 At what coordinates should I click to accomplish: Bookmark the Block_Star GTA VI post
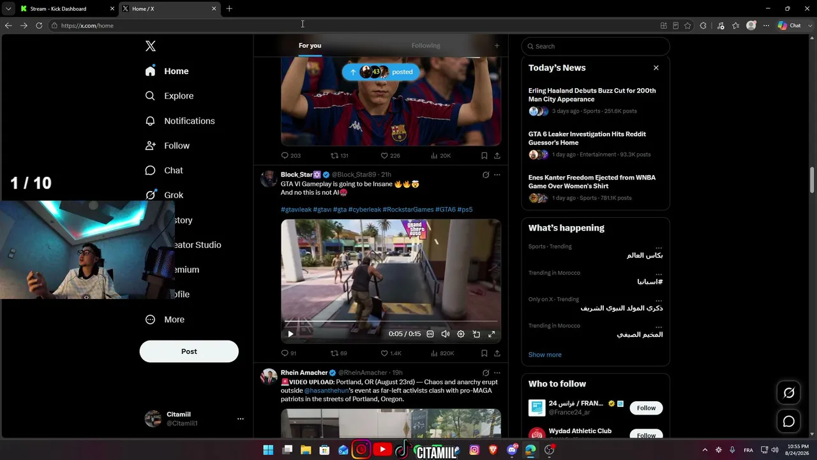click(x=484, y=353)
